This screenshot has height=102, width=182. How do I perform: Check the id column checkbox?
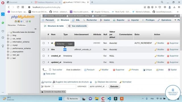[x=44, y=43]
